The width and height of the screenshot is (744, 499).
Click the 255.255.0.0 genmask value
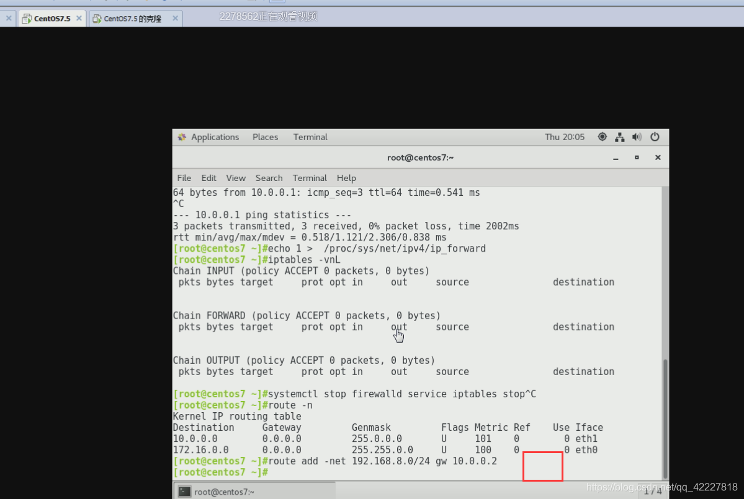(x=382, y=450)
